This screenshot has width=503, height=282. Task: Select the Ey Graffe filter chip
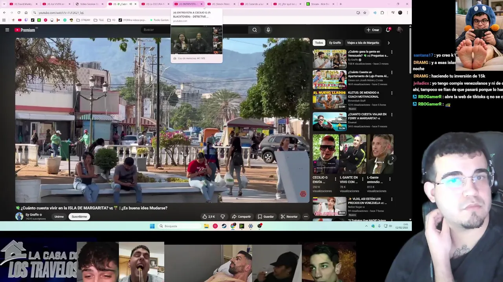click(335, 43)
